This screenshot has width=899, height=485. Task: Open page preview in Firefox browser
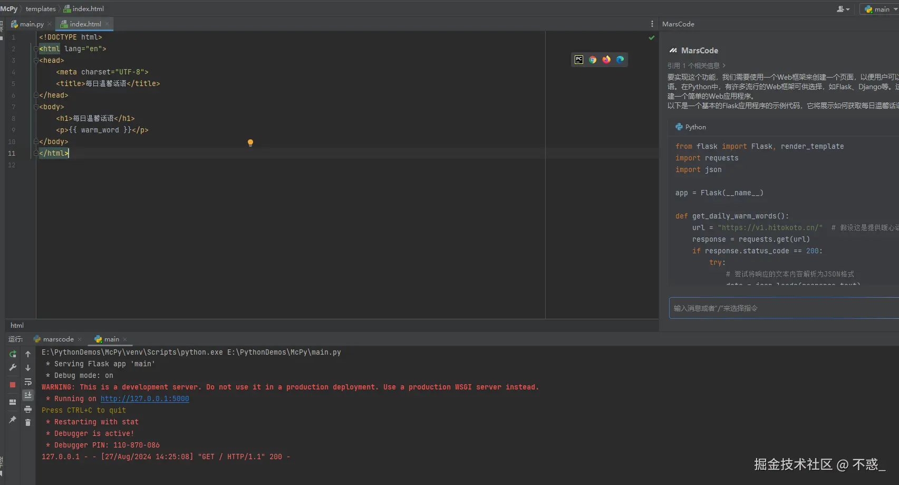tap(606, 60)
